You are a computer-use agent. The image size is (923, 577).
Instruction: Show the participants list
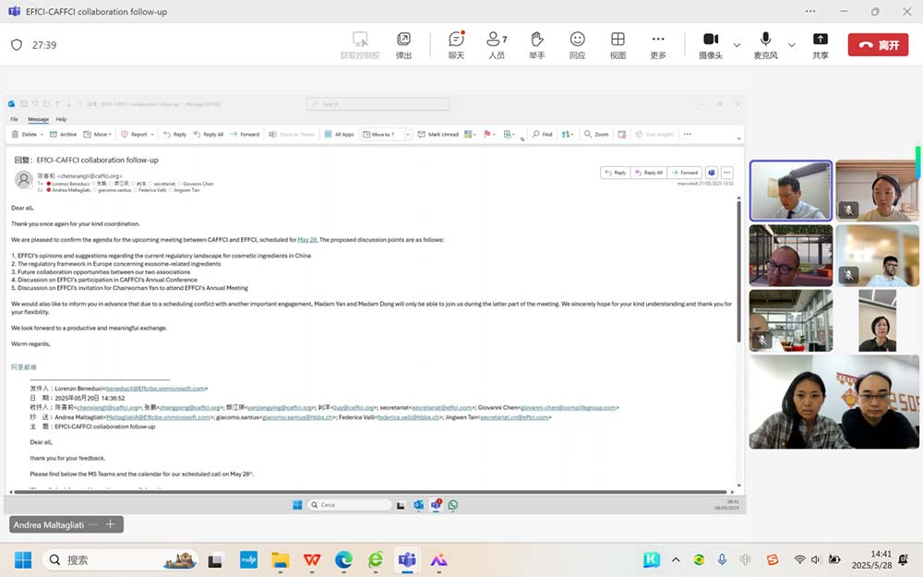pos(497,44)
